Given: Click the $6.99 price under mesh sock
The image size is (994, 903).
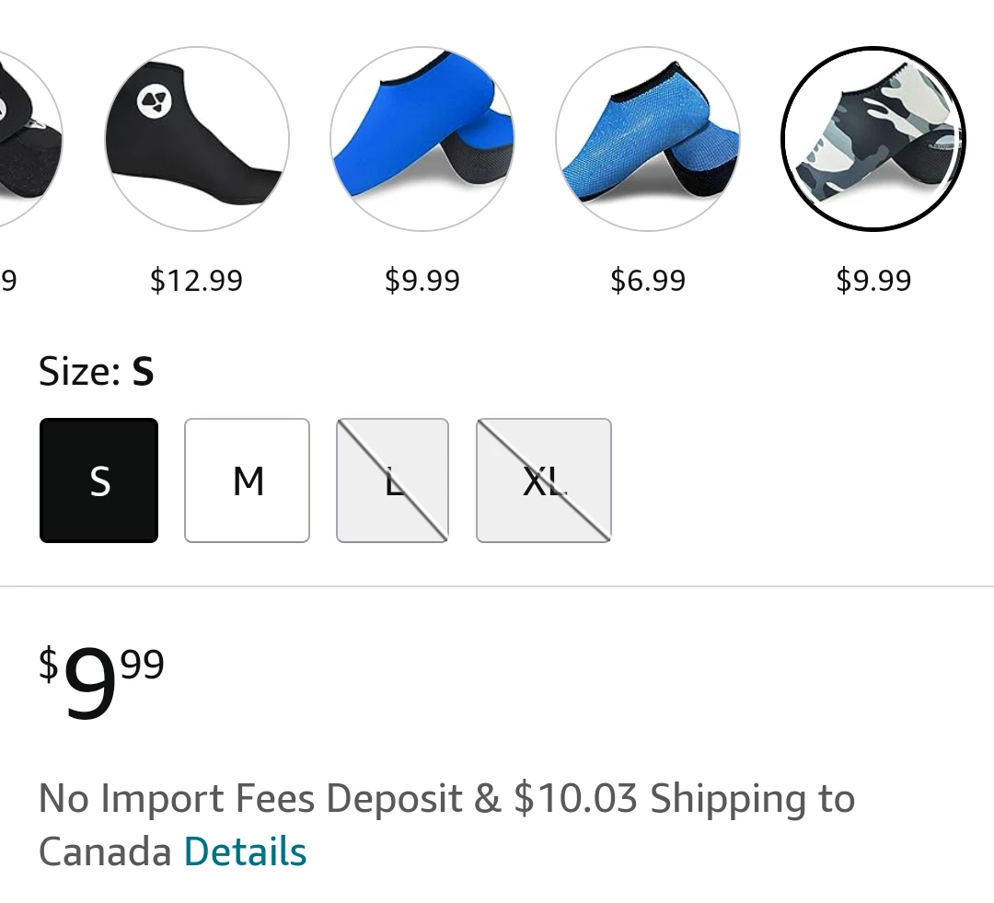Looking at the screenshot, I should pos(648,280).
